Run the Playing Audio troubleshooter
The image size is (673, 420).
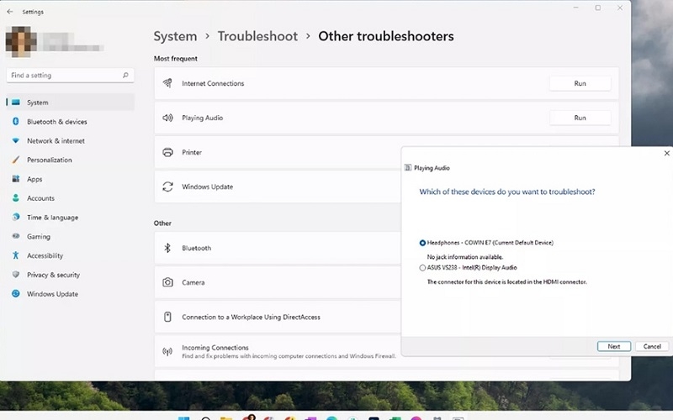pyautogui.click(x=580, y=118)
